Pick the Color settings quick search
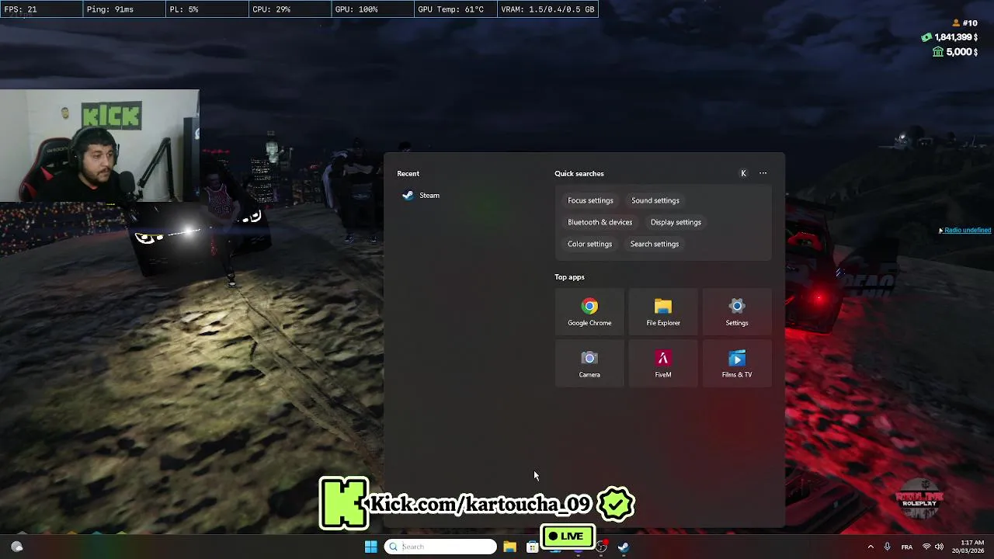994x559 pixels. coord(589,244)
